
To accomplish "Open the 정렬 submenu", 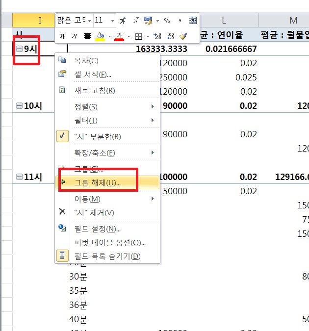I will coord(86,106).
